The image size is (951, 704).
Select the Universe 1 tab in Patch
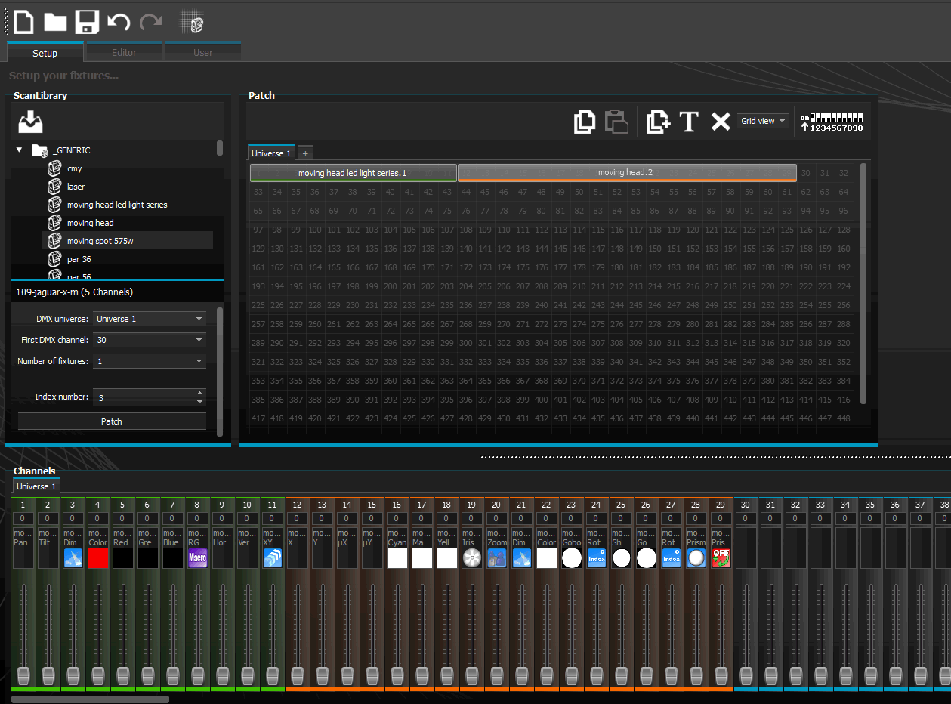271,153
